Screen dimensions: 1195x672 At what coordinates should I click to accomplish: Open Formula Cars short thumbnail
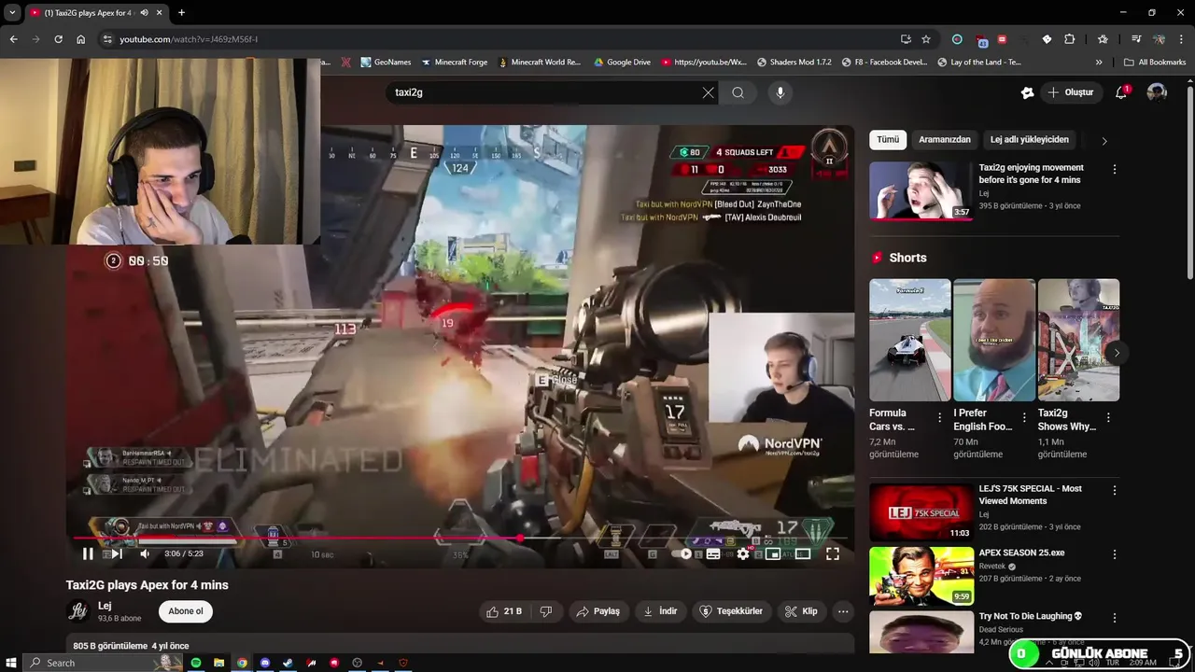[x=910, y=340]
